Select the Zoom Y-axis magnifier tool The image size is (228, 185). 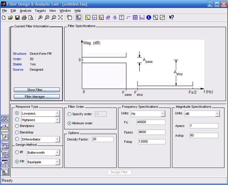(x=54, y=18)
